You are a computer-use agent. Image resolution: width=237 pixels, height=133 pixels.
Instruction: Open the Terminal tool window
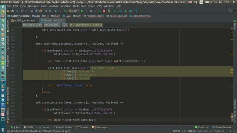click(82, 127)
